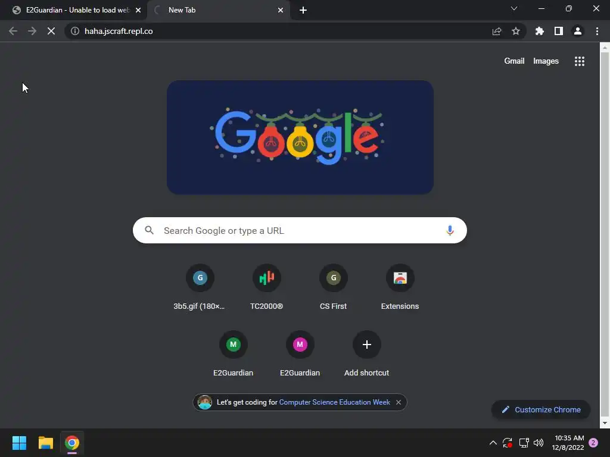The height and width of the screenshot is (457, 610).
Task: Focus the Google search box
Action: point(300,230)
